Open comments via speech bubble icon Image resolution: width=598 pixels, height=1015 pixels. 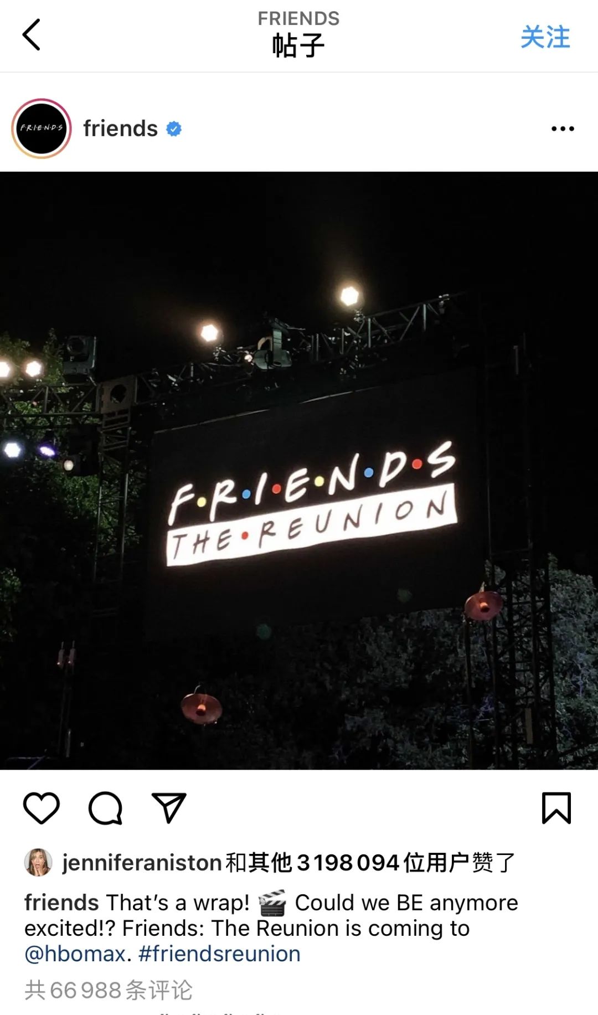pyautogui.click(x=105, y=808)
